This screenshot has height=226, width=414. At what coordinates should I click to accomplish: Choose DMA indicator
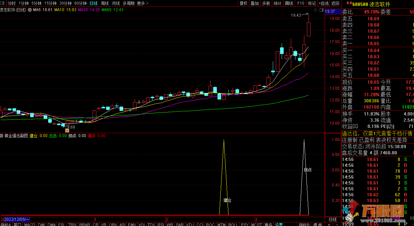coord(51,224)
